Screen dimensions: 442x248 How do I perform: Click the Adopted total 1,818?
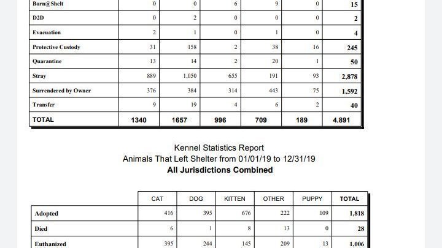coord(357,214)
